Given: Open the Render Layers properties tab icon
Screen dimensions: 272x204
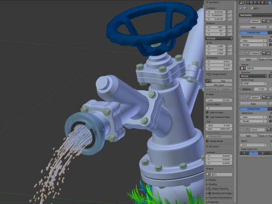Looking at the screenshot, I should (252, 2).
